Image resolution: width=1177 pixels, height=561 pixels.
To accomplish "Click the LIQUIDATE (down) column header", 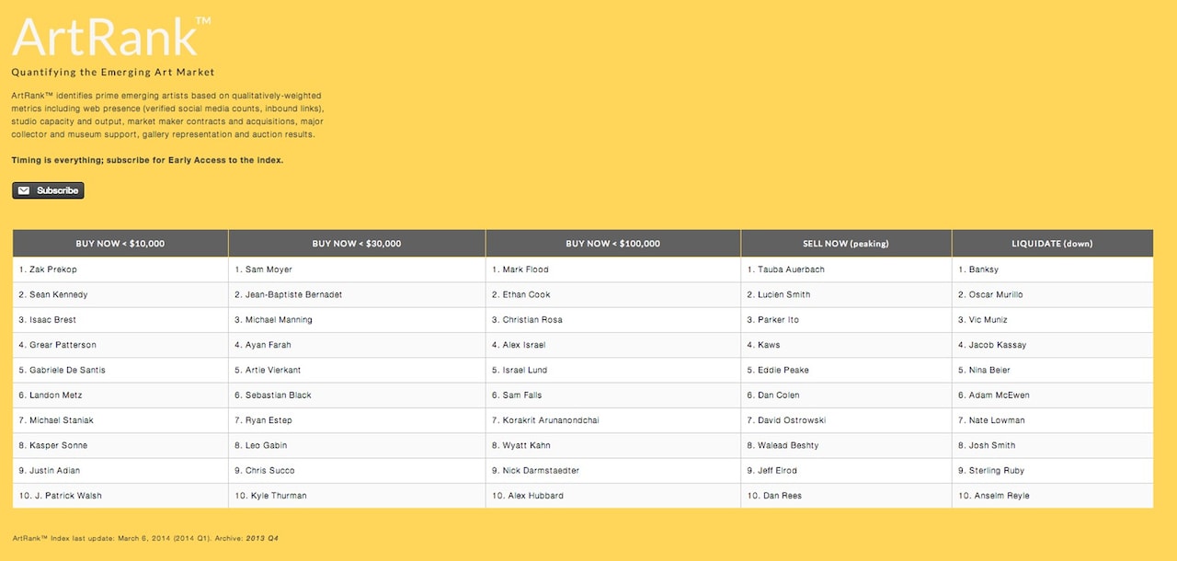I will (1052, 244).
